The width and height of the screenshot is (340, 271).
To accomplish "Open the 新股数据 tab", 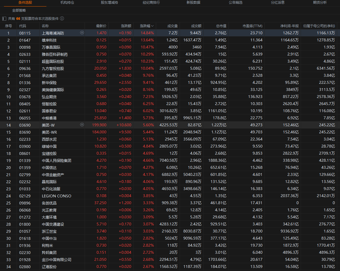I will point(193,3).
